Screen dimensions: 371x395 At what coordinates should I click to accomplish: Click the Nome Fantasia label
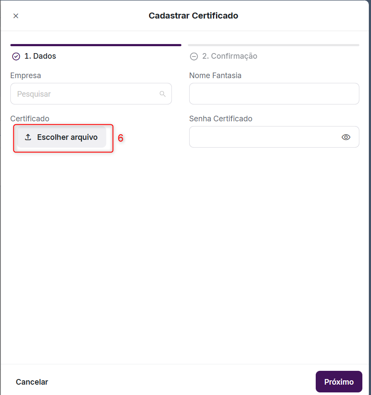click(215, 76)
